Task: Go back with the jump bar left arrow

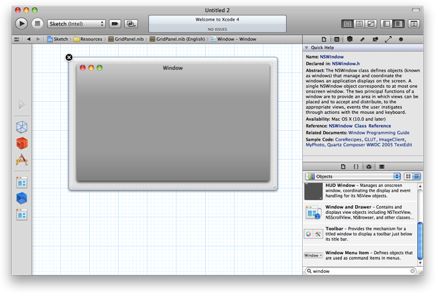Action: 29,39
